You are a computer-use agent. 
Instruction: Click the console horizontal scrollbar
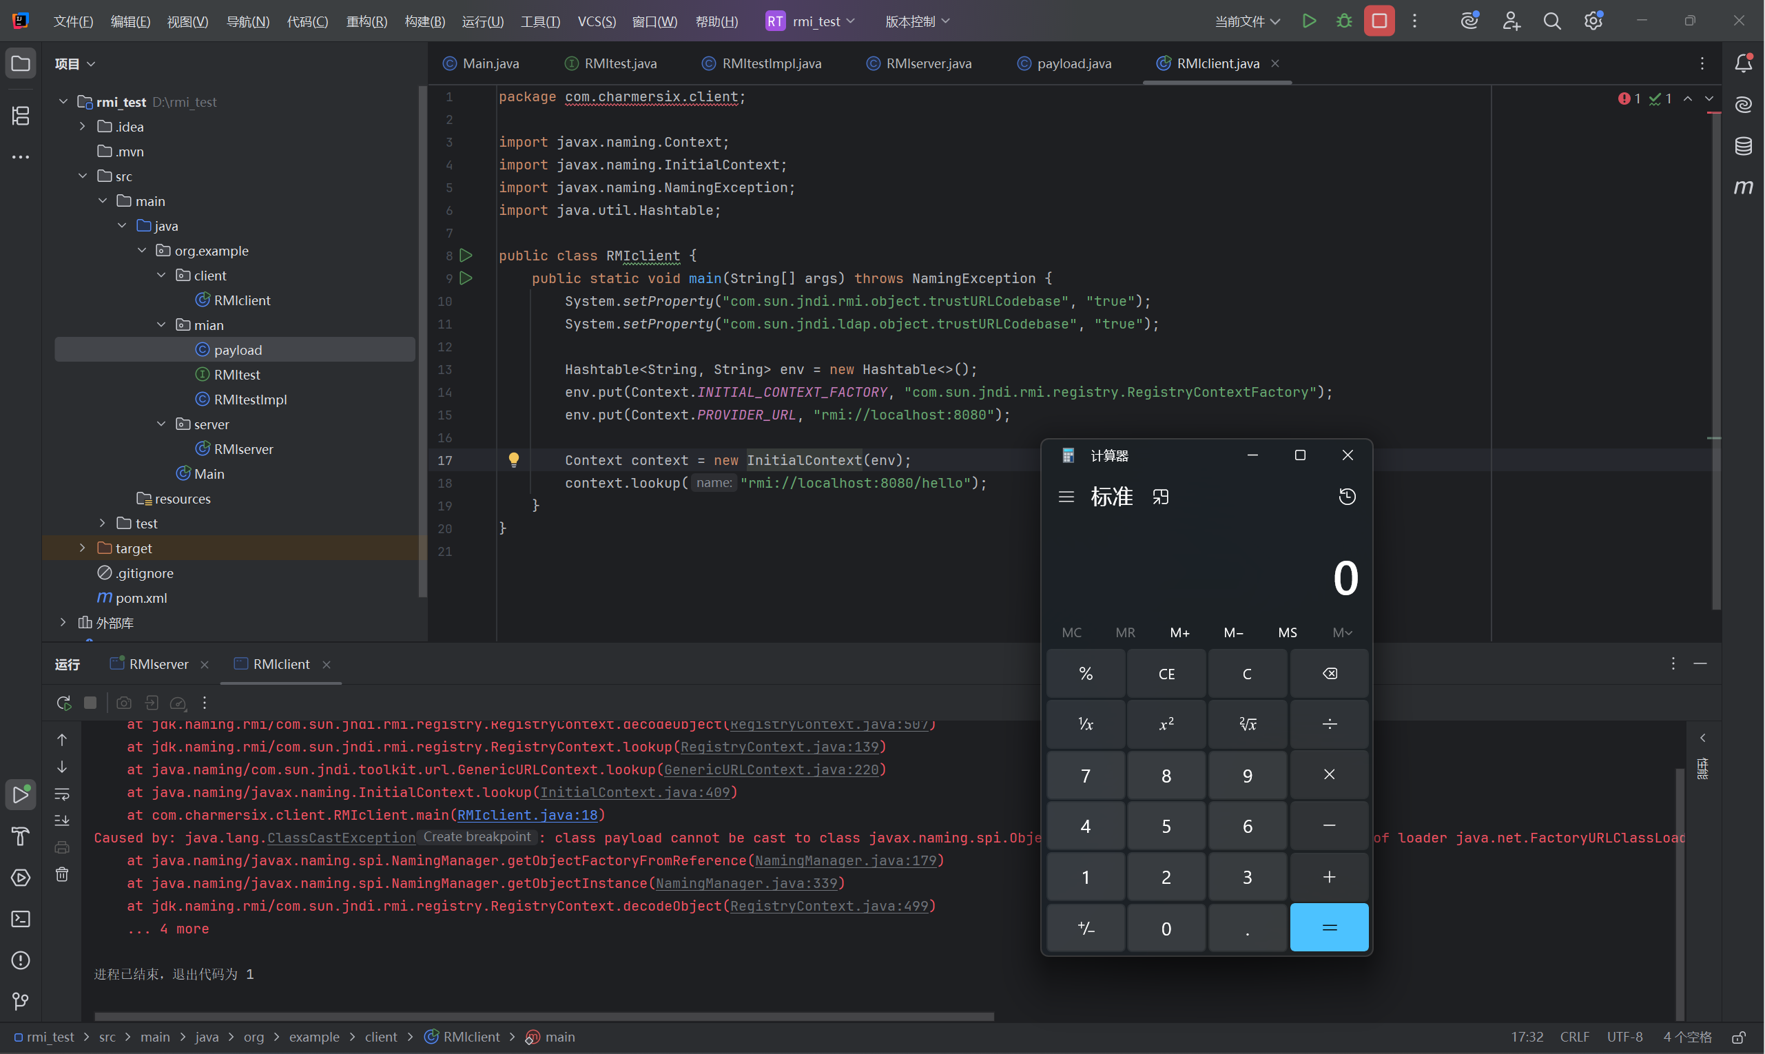tap(544, 1016)
